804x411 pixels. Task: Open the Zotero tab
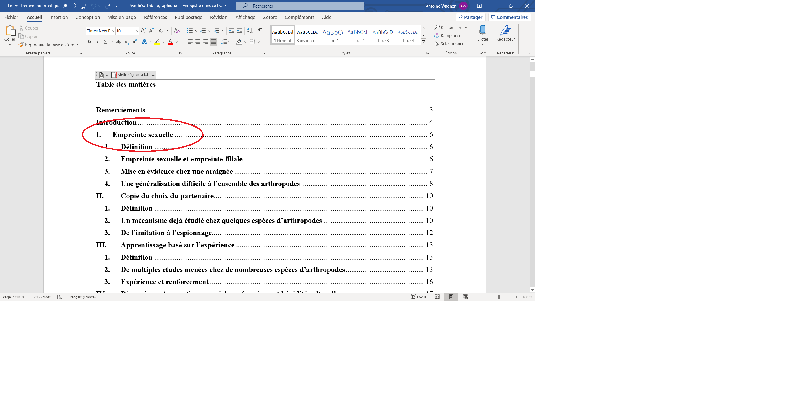click(270, 17)
